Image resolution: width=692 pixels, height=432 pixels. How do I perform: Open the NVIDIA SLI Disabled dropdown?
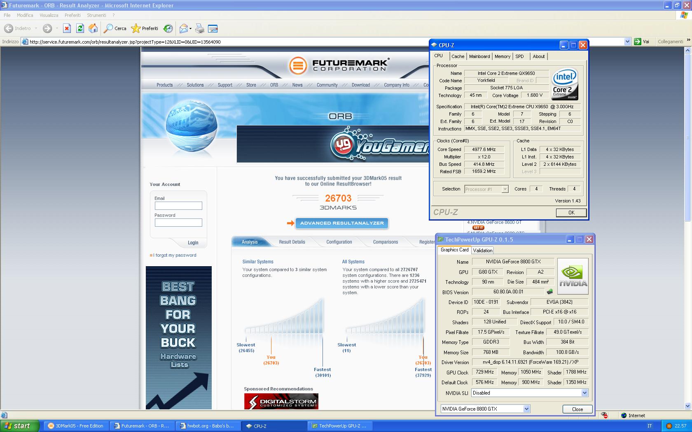pos(530,393)
